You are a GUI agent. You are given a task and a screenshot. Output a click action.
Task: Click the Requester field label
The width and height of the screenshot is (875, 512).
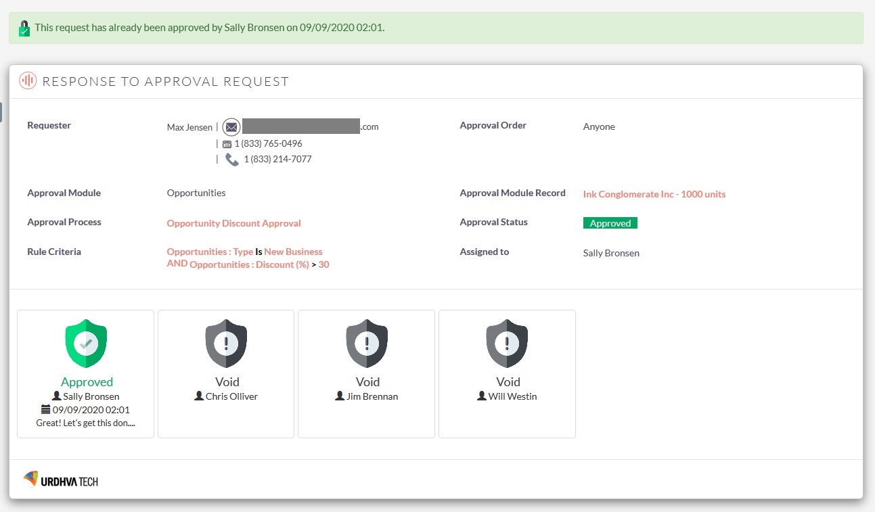(x=49, y=125)
